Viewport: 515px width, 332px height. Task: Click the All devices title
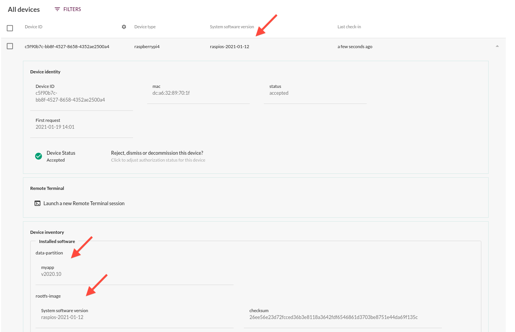click(x=24, y=10)
